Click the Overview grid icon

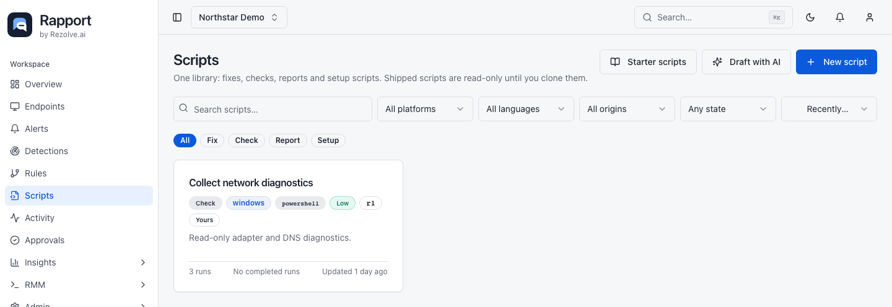click(x=15, y=84)
